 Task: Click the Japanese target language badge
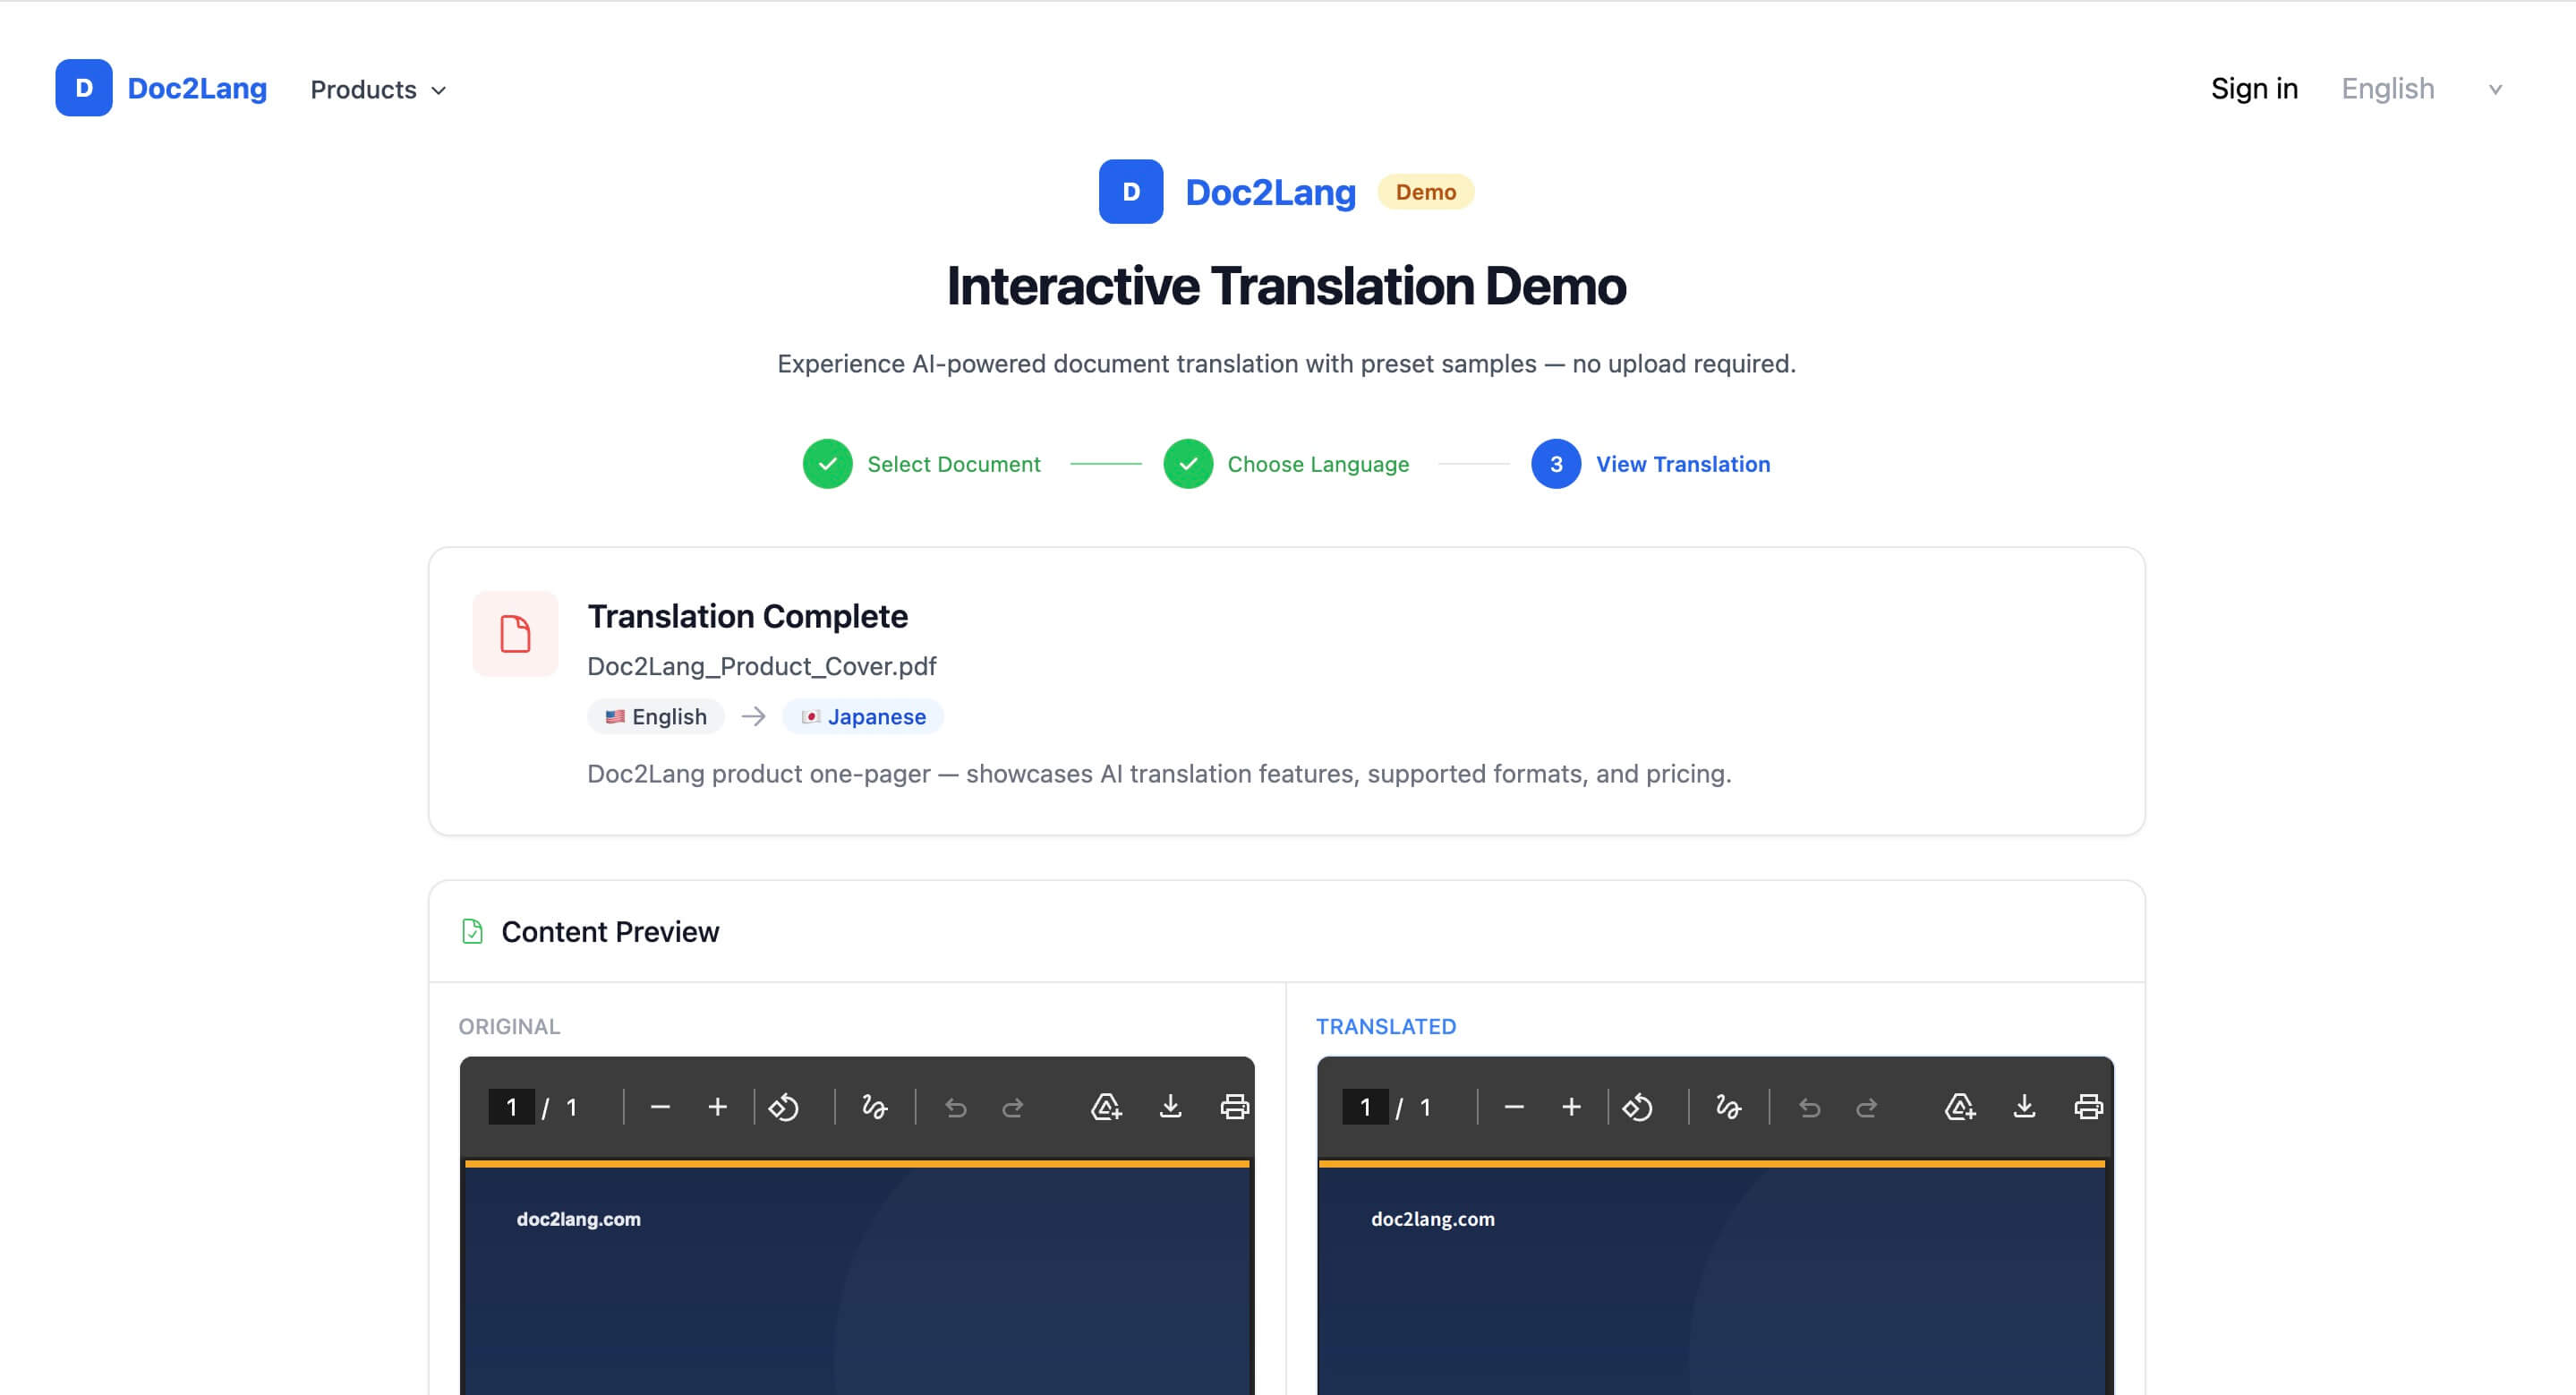click(863, 717)
